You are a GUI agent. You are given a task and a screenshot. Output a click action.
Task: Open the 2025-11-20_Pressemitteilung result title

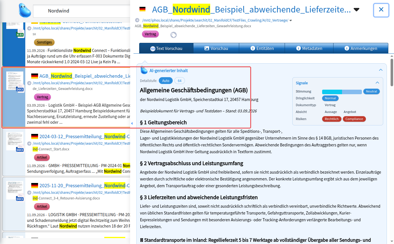(x=85, y=186)
